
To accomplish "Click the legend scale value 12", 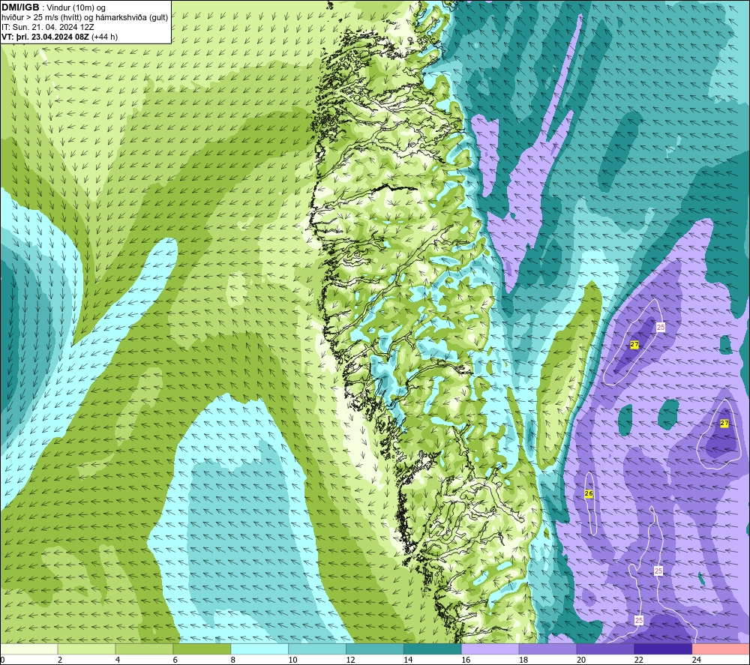I will click(x=350, y=661).
